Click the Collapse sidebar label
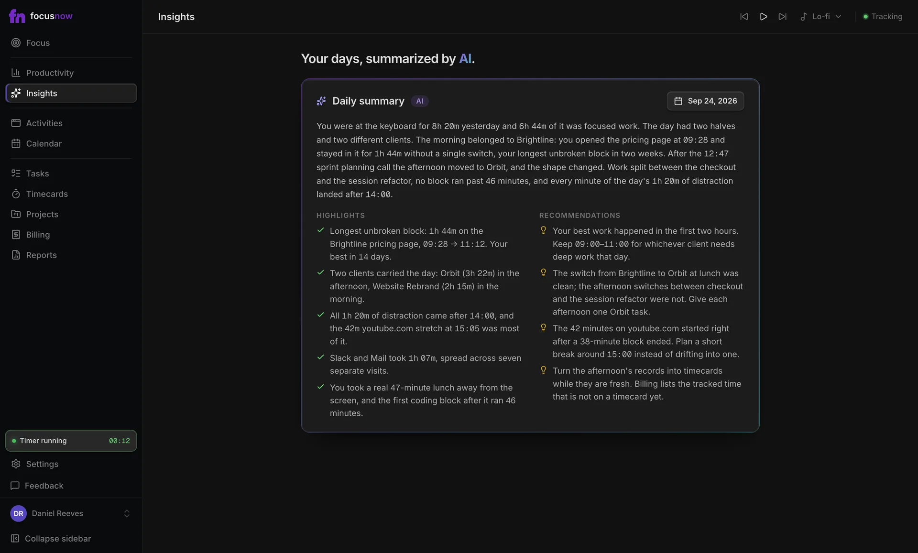Image resolution: width=918 pixels, height=553 pixels. point(58,539)
